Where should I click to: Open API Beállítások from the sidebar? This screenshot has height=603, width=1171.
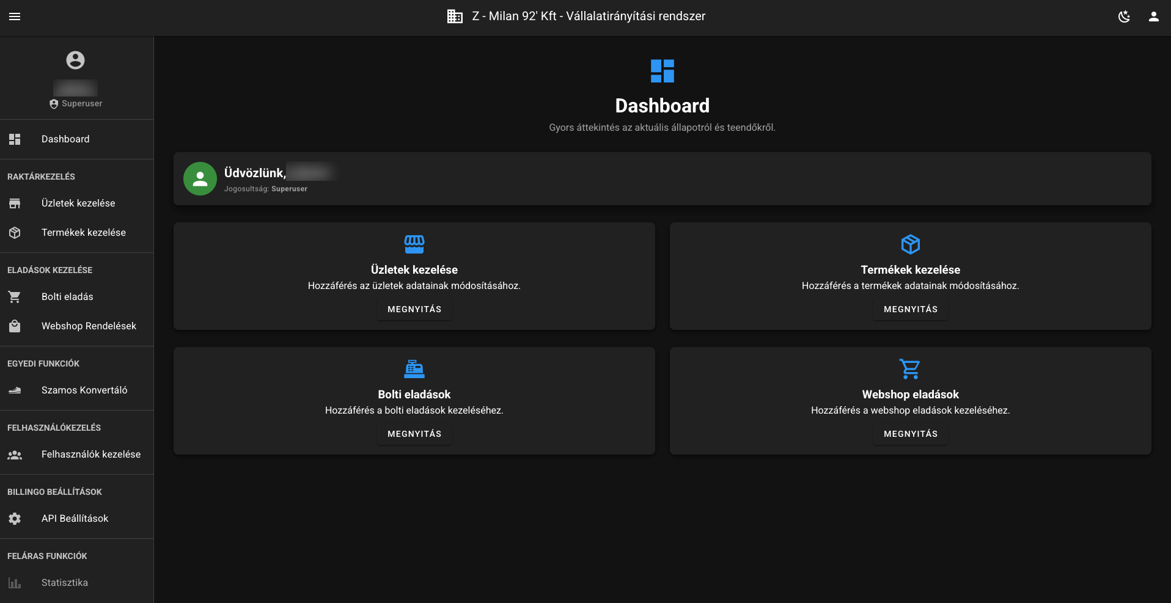pos(75,519)
